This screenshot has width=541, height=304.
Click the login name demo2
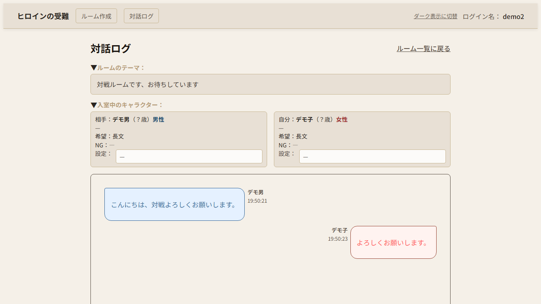pos(513,16)
